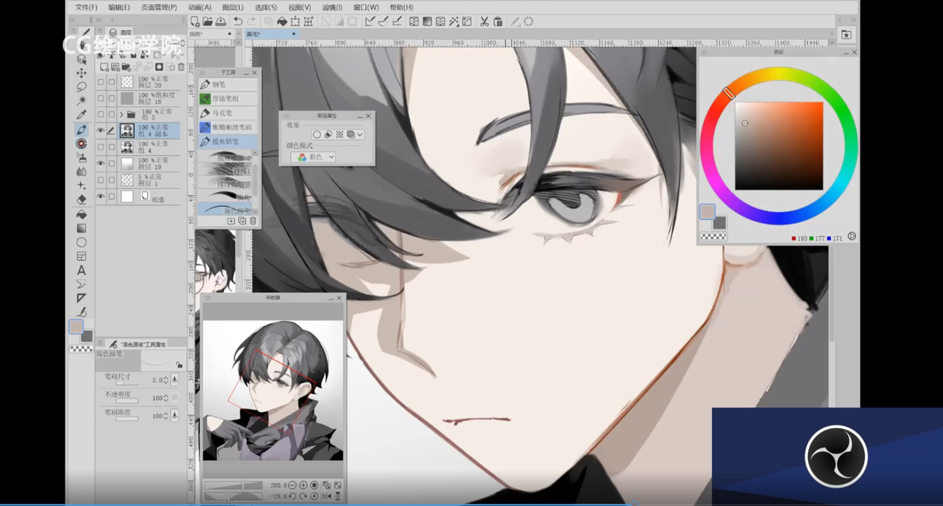943x506 pixels.
Task: Select the Eraser tool
Action: pos(81,200)
